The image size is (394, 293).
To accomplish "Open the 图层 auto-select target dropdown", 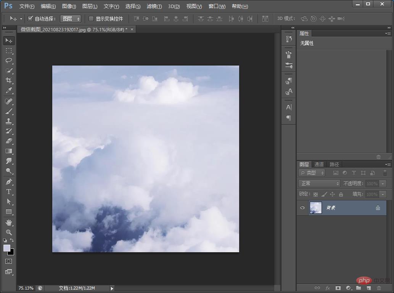I will 71,19.
